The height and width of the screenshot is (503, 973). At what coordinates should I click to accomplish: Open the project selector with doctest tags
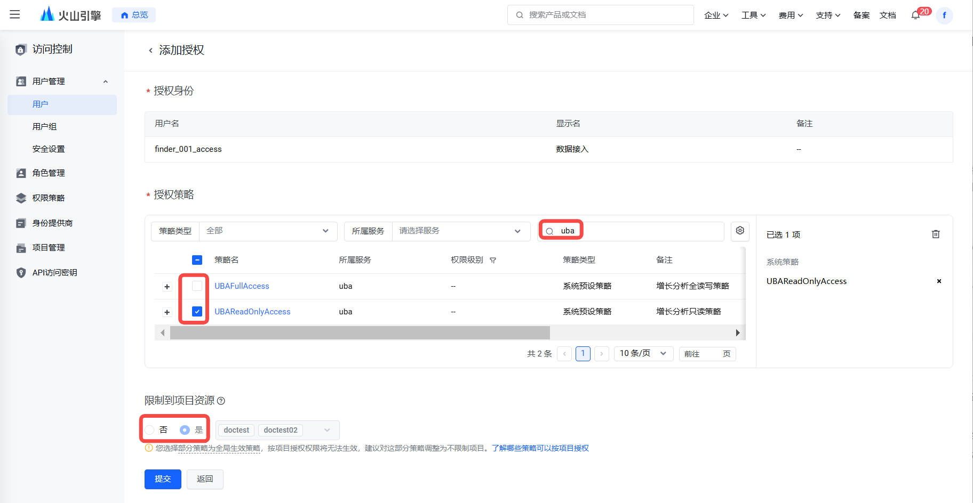pyautogui.click(x=277, y=430)
